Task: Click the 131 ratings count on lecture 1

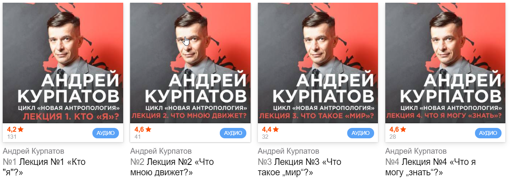Action: tap(12, 136)
